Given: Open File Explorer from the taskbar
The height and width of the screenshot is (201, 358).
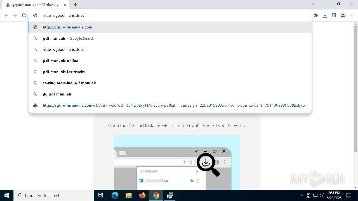Looking at the screenshot, I should pos(129,195).
